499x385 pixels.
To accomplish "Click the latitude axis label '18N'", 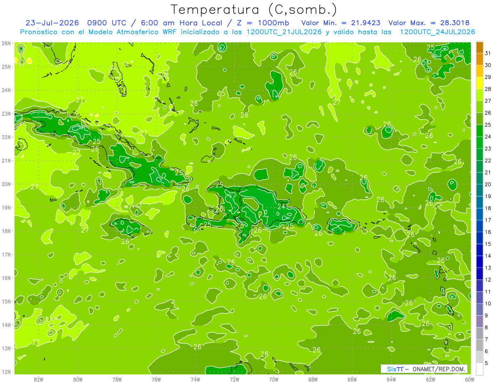I will (x=6, y=231).
